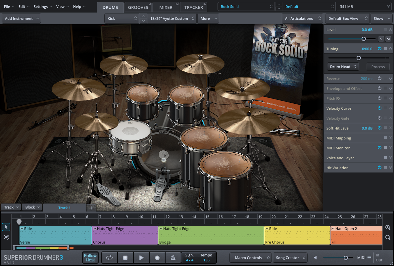Expand the Hit Variation section
The height and width of the screenshot is (266, 394).
click(390, 168)
